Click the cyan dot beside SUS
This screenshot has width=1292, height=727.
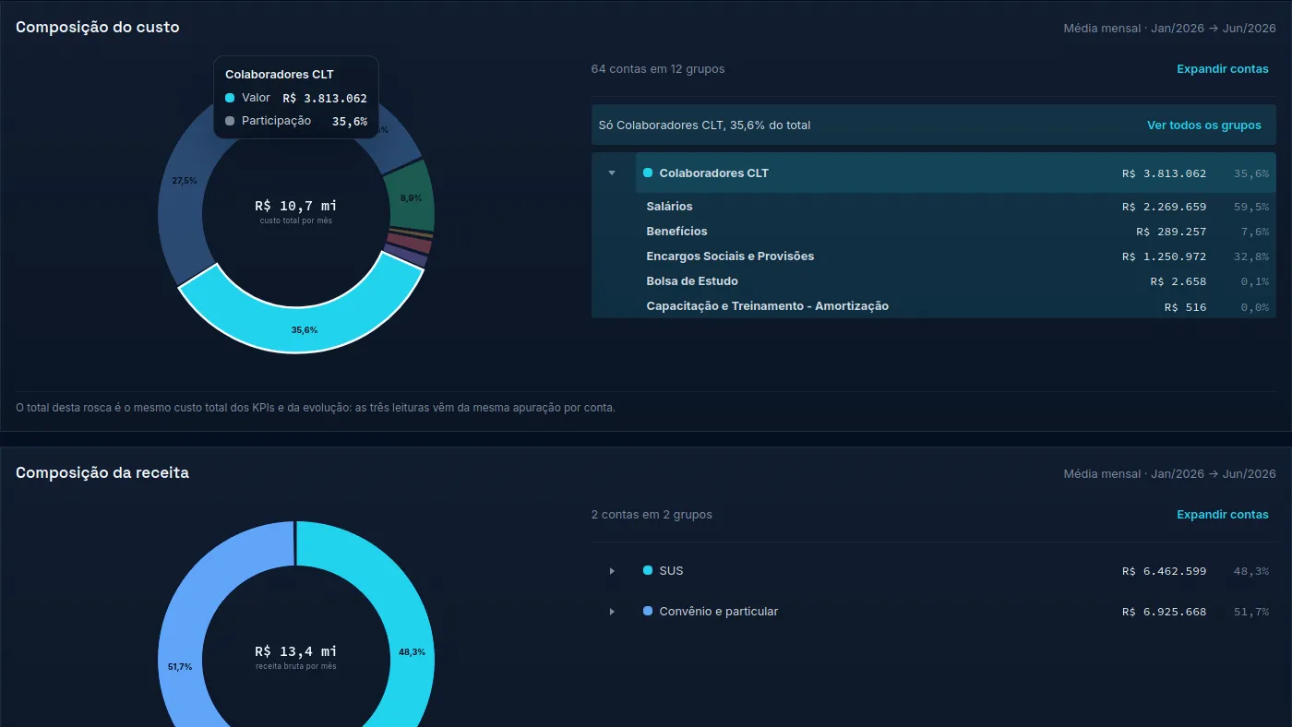tap(648, 570)
